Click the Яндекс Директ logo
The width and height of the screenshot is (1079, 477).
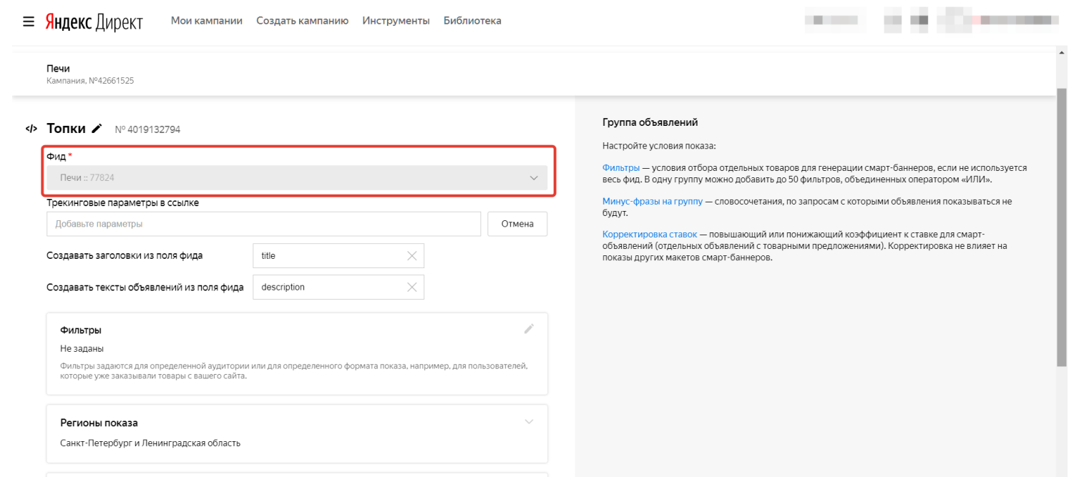[94, 21]
